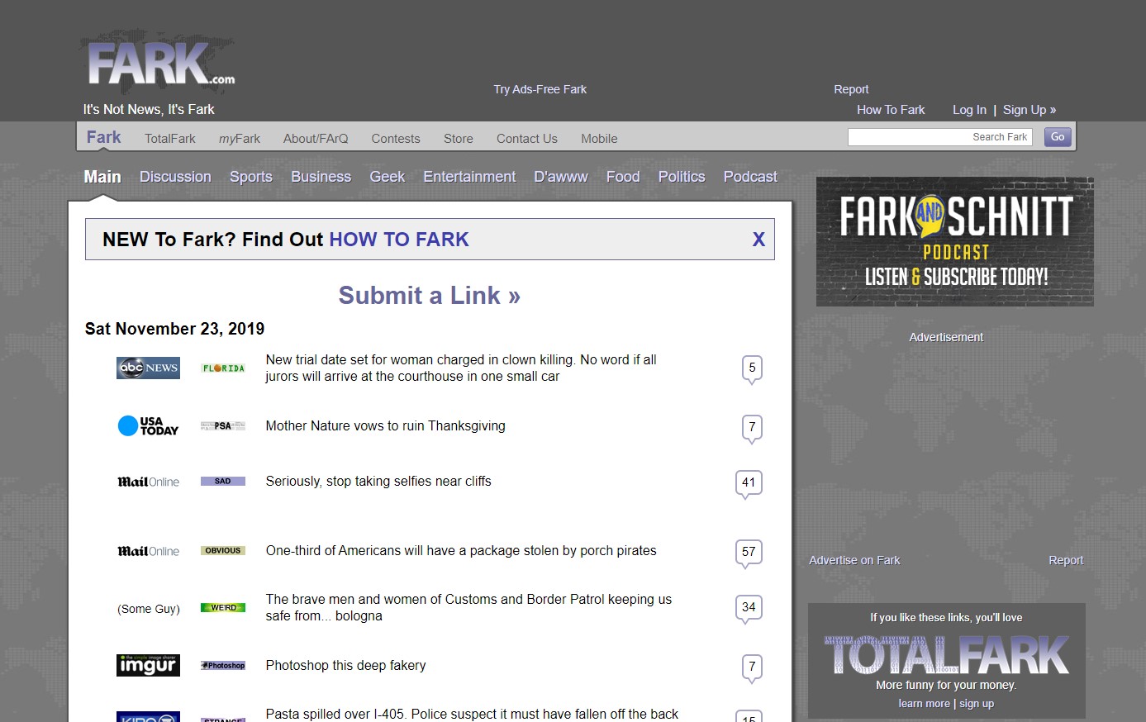Screen dimensions: 1146x722
Task: Open TotalFark in the navigation bar
Action: click(170, 139)
